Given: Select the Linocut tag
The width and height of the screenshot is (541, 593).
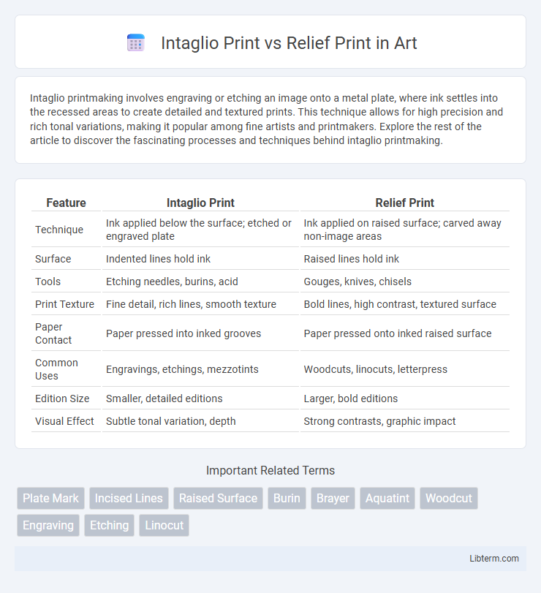Looking at the screenshot, I should coord(164,525).
